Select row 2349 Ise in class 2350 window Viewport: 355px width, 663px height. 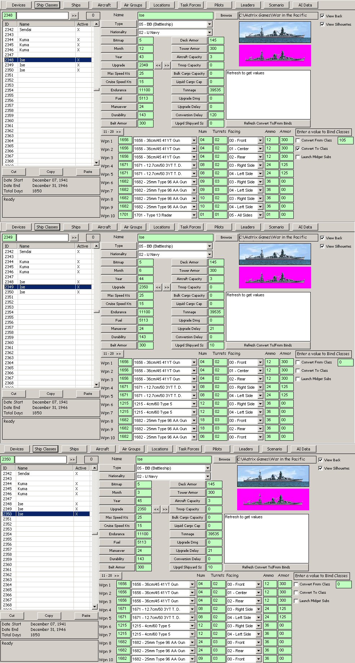pos(45,509)
